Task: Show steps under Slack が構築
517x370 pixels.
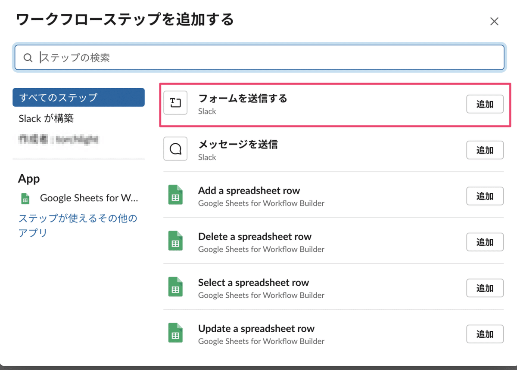Action: pos(49,118)
